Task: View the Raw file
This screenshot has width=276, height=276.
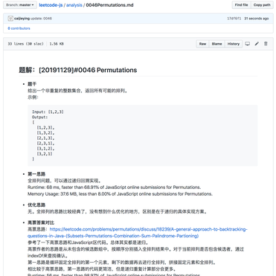Action: [202, 44]
